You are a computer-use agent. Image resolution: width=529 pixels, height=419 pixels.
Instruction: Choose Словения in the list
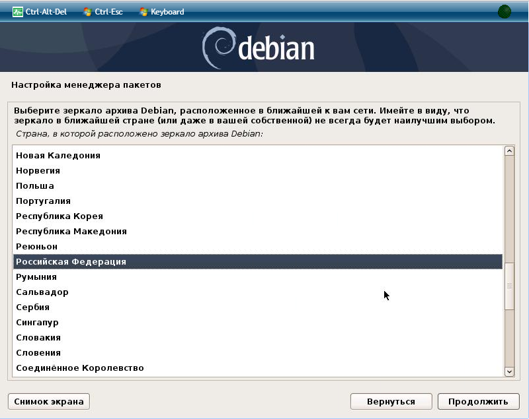pyautogui.click(x=258, y=353)
